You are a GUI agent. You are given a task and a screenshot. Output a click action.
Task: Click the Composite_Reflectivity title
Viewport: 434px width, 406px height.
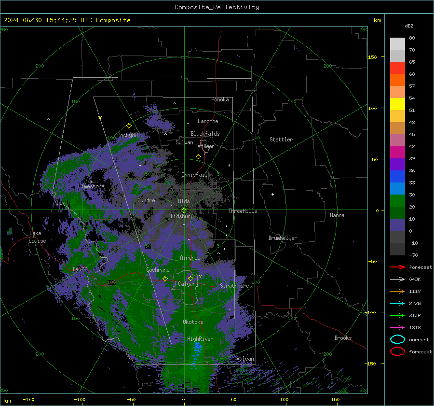[217, 7]
